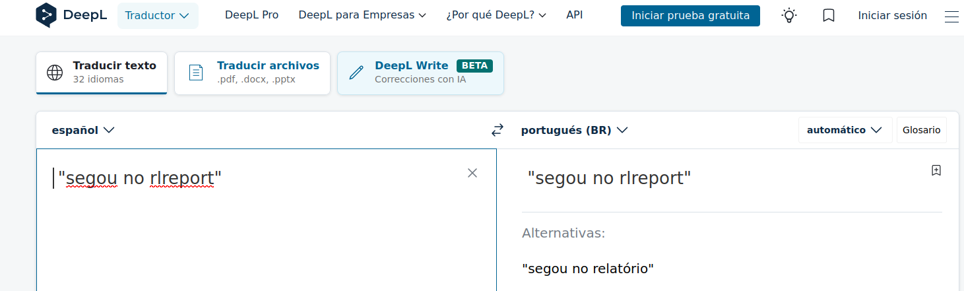Viewport: 964px width, 291px height.
Task: Save translation with bookmark-plus icon
Action: pyautogui.click(x=936, y=170)
